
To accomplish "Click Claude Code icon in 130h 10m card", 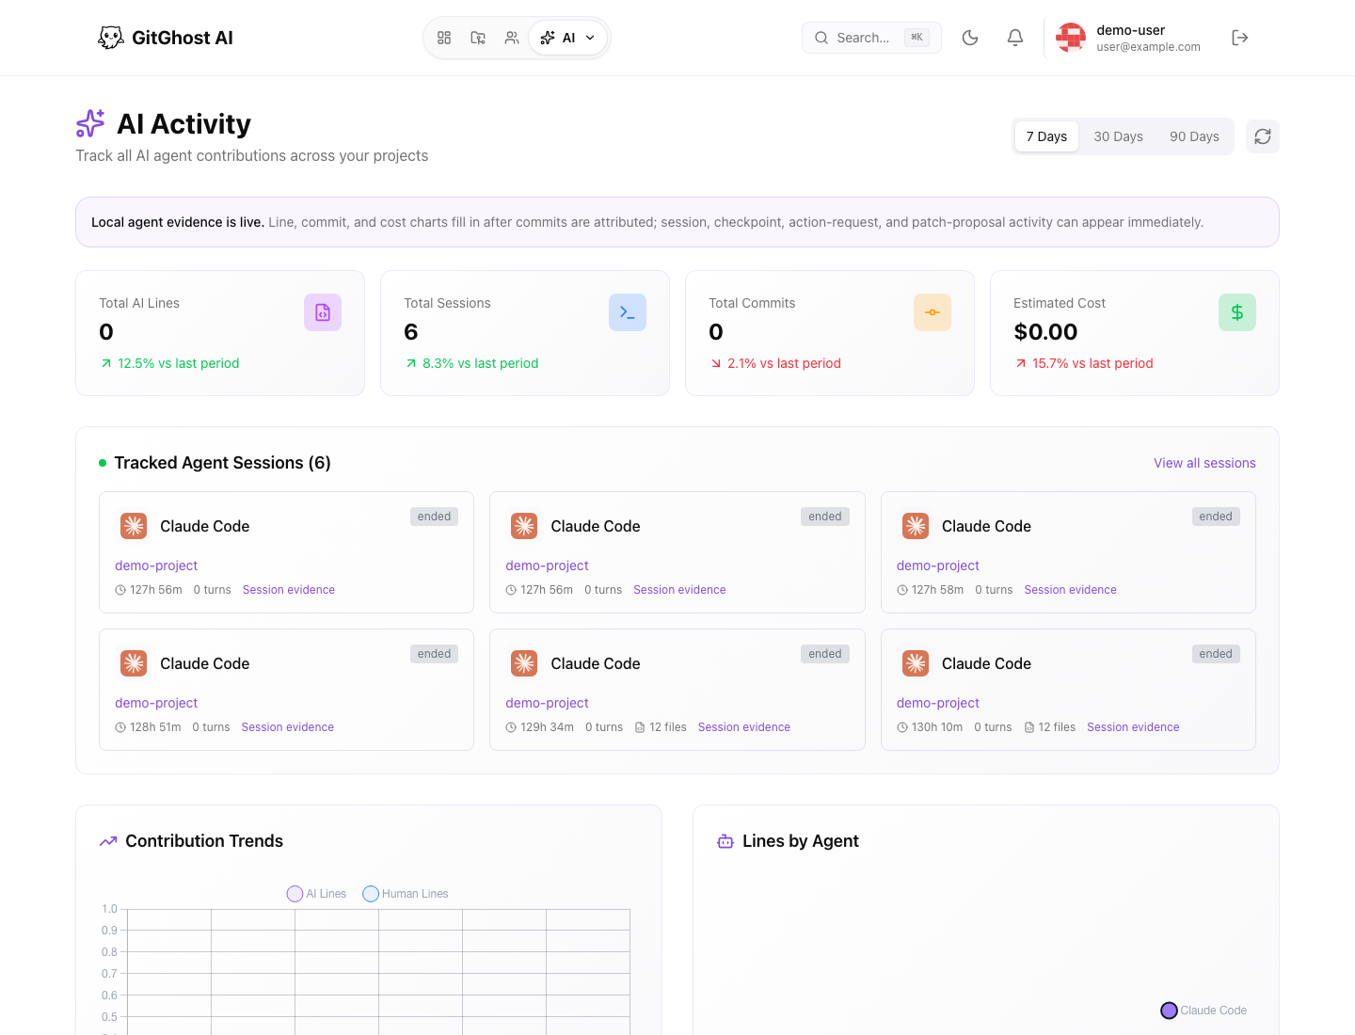I will tap(916, 663).
